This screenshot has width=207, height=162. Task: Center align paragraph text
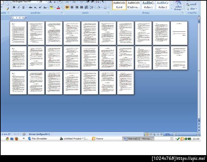[x=72, y=7]
